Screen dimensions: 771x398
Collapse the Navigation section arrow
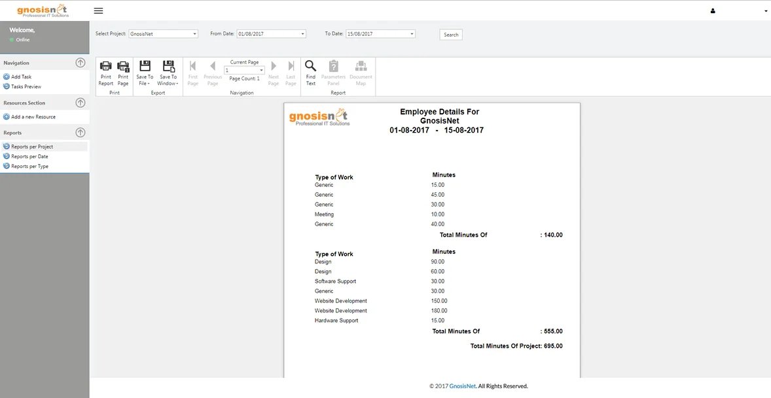pos(80,63)
